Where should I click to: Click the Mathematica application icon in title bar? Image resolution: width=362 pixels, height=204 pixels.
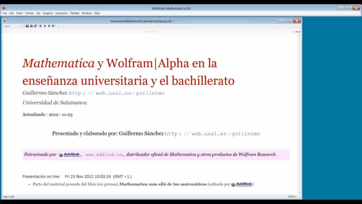pyautogui.click(x=4, y=8)
